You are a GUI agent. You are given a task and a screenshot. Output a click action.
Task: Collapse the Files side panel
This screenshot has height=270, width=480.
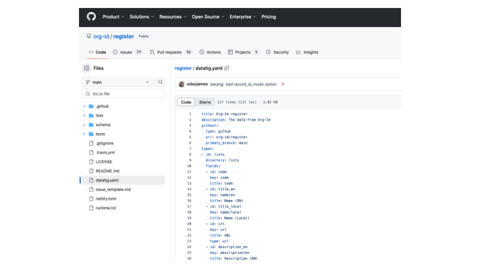pyautogui.click(x=86, y=68)
